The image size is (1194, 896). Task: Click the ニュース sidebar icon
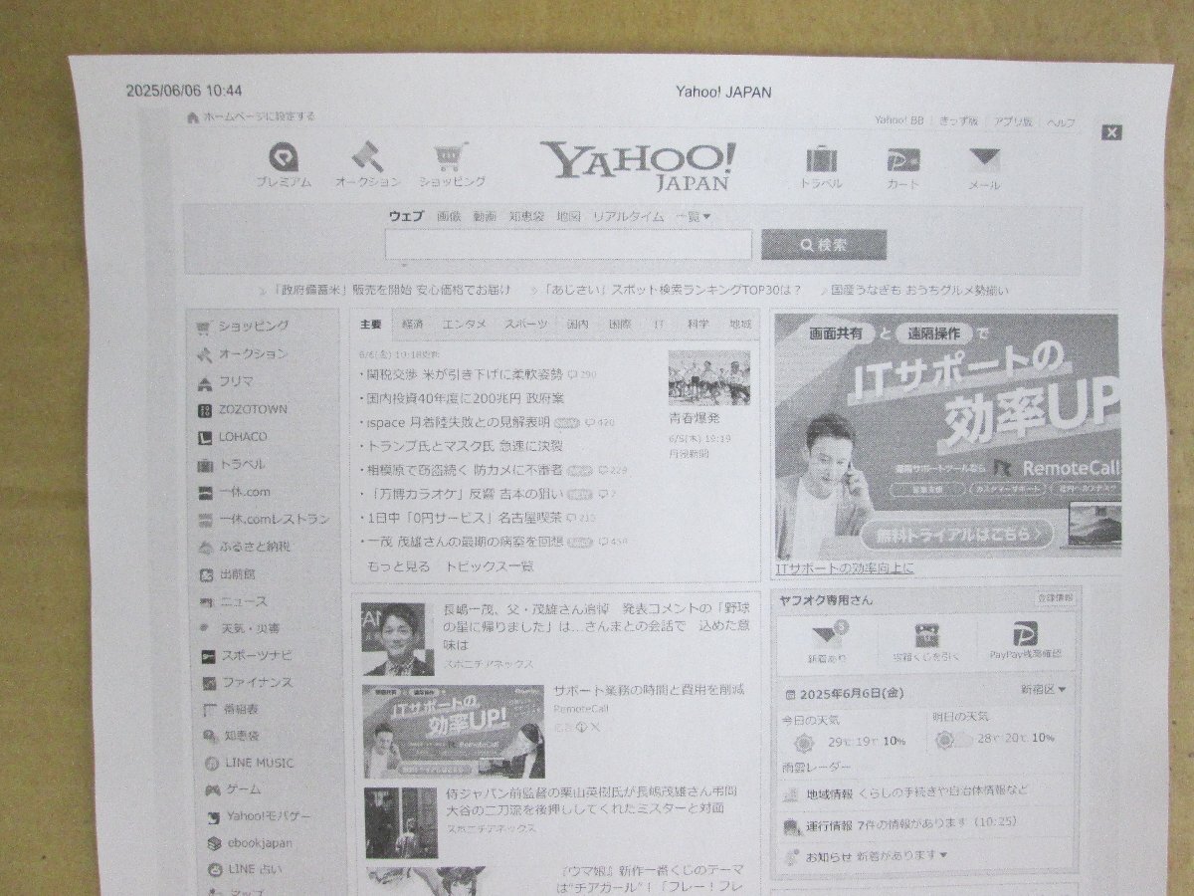click(207, 602)
